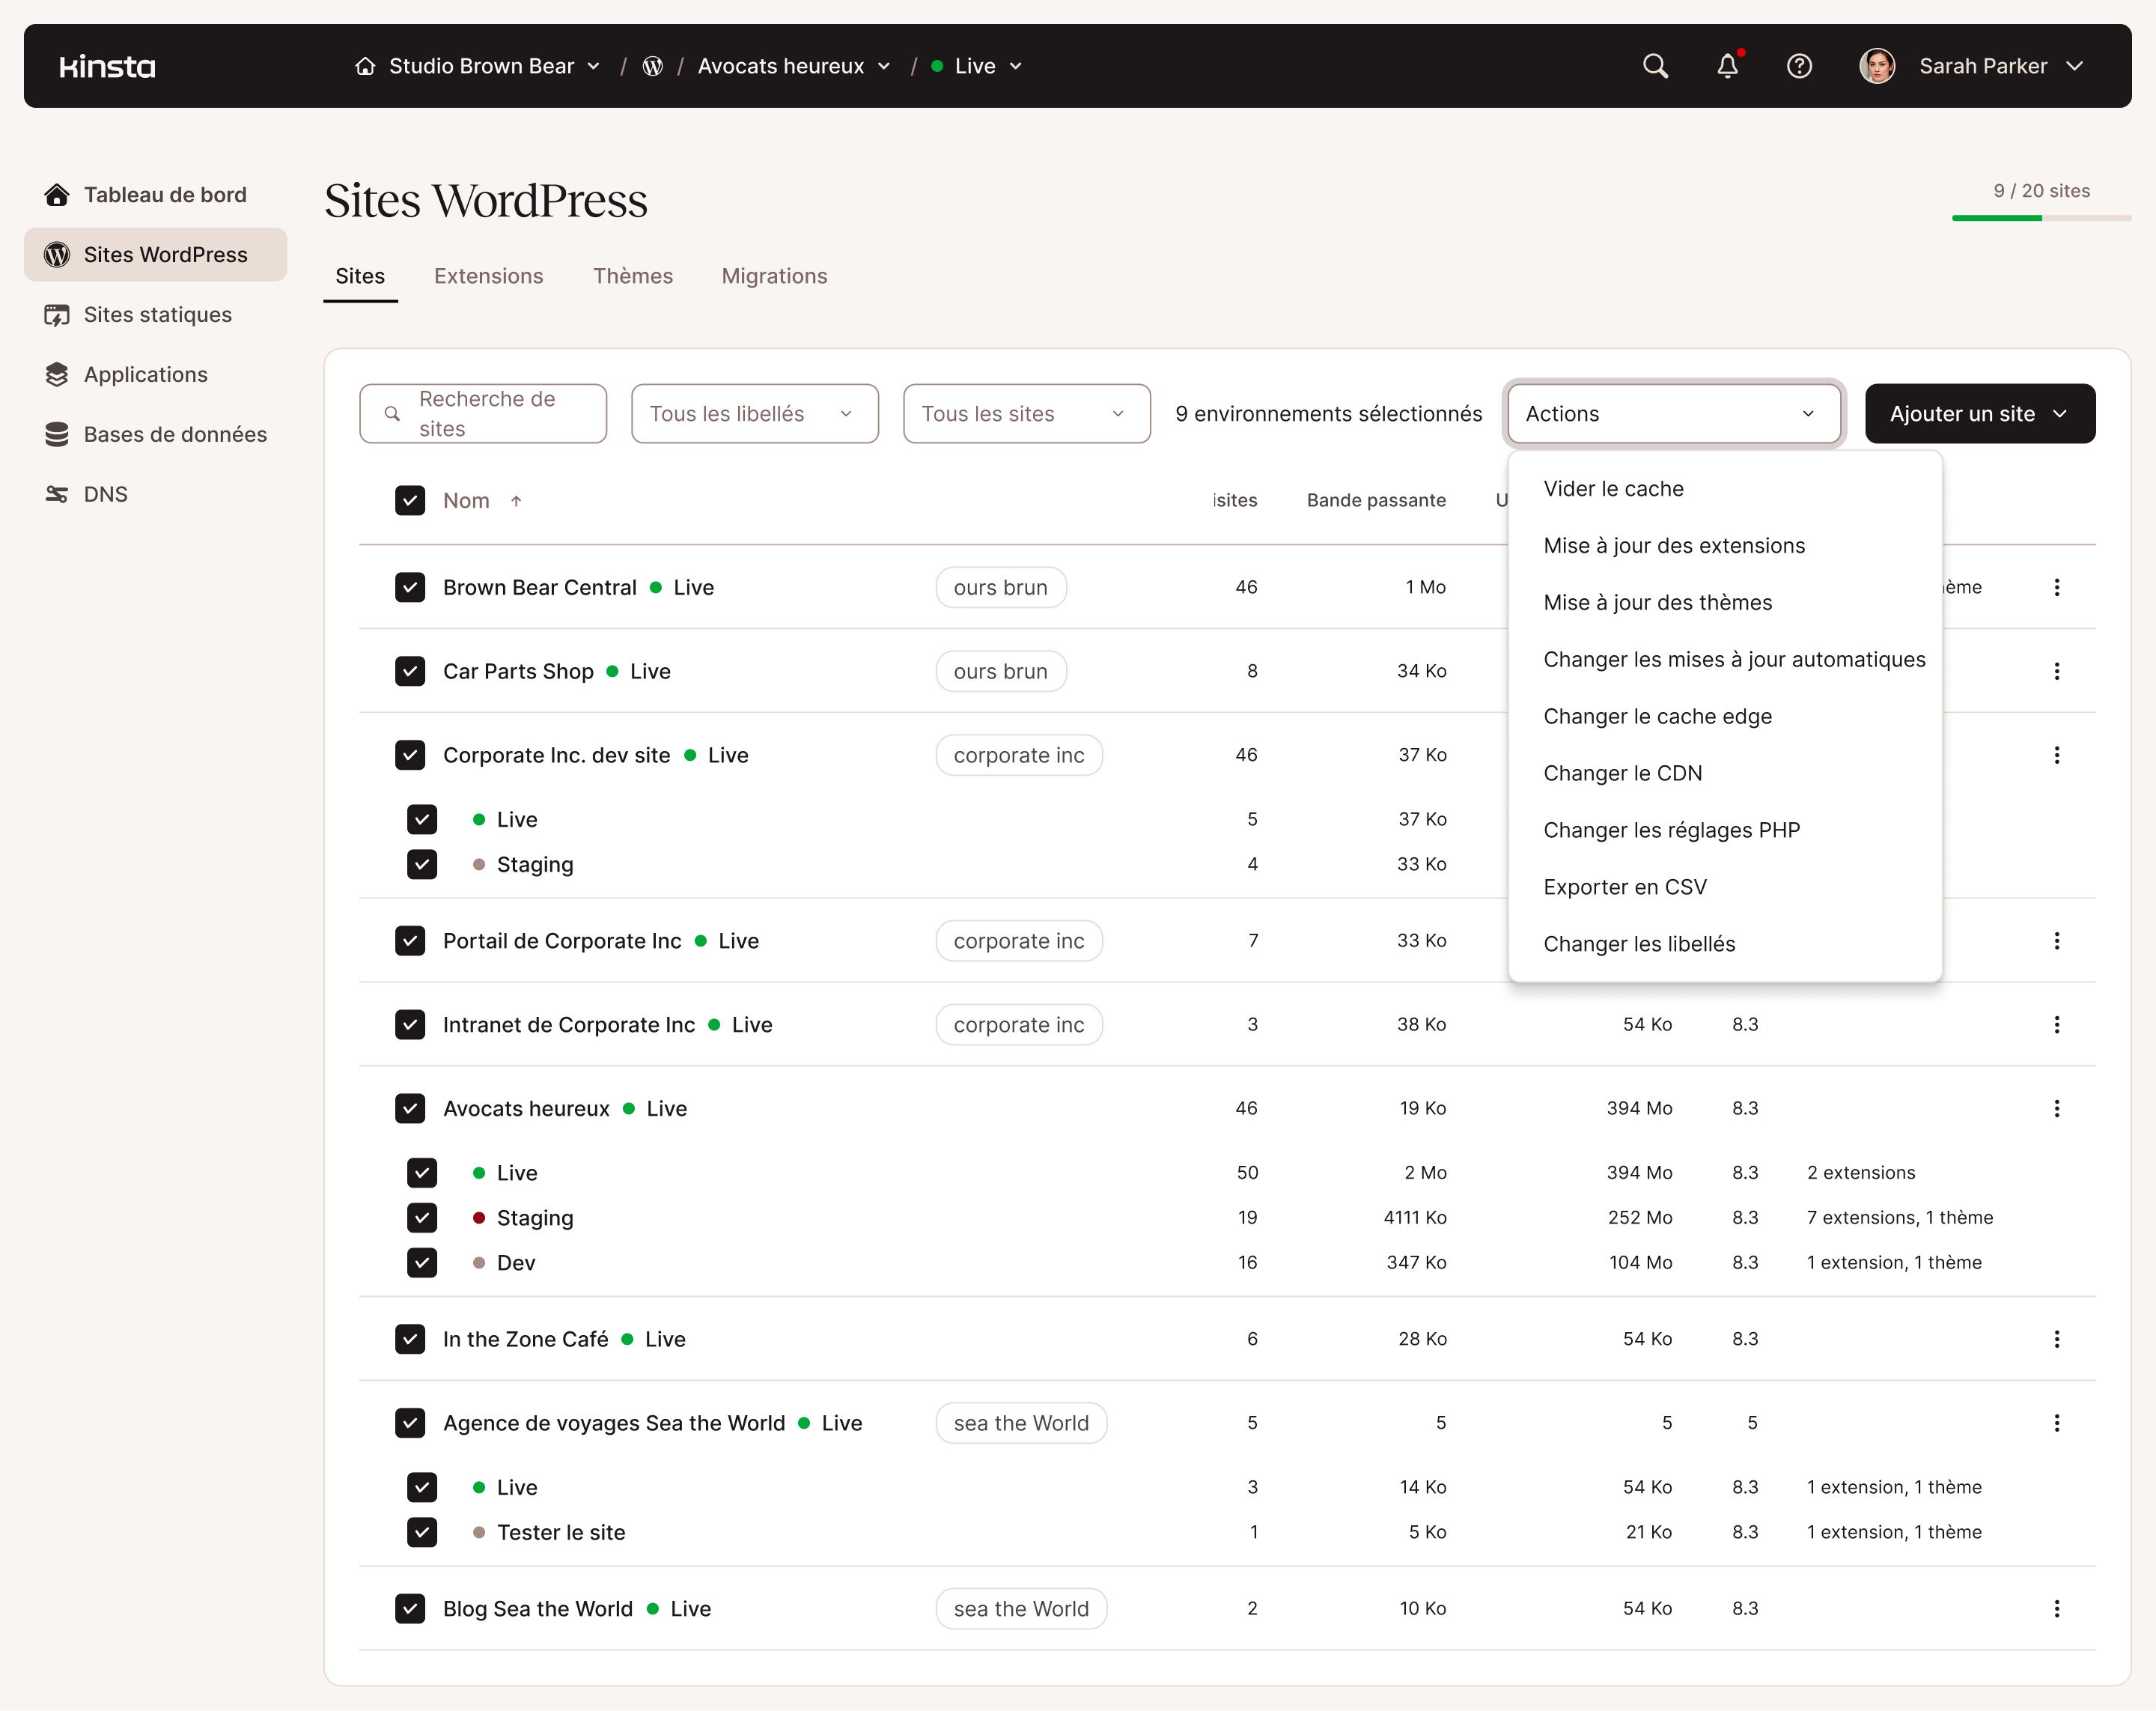
Task: Toggle the select-all checkbox next to Nom
Action: pyautogui.click(x=410, y=500)
